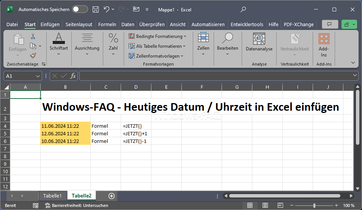362x210 pixels.
Task: Open the Name Box dropdown showing A1
Action: 38,76
